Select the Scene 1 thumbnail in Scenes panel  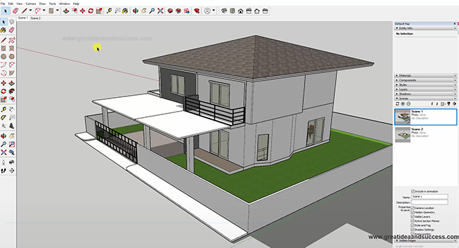(402, 117)
